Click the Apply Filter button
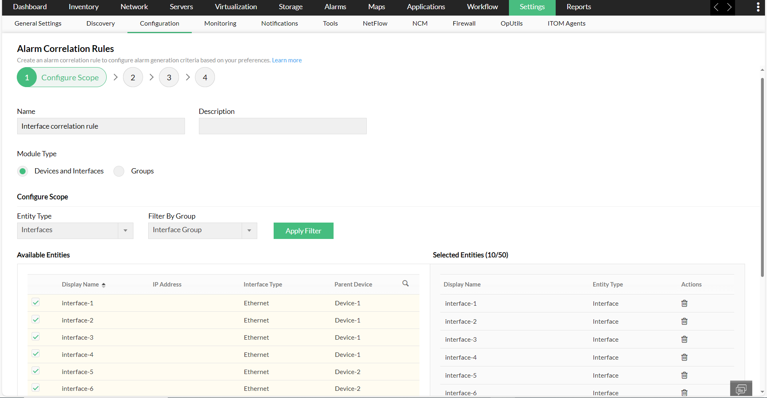The image size is (767, 398). click(303, 231)
